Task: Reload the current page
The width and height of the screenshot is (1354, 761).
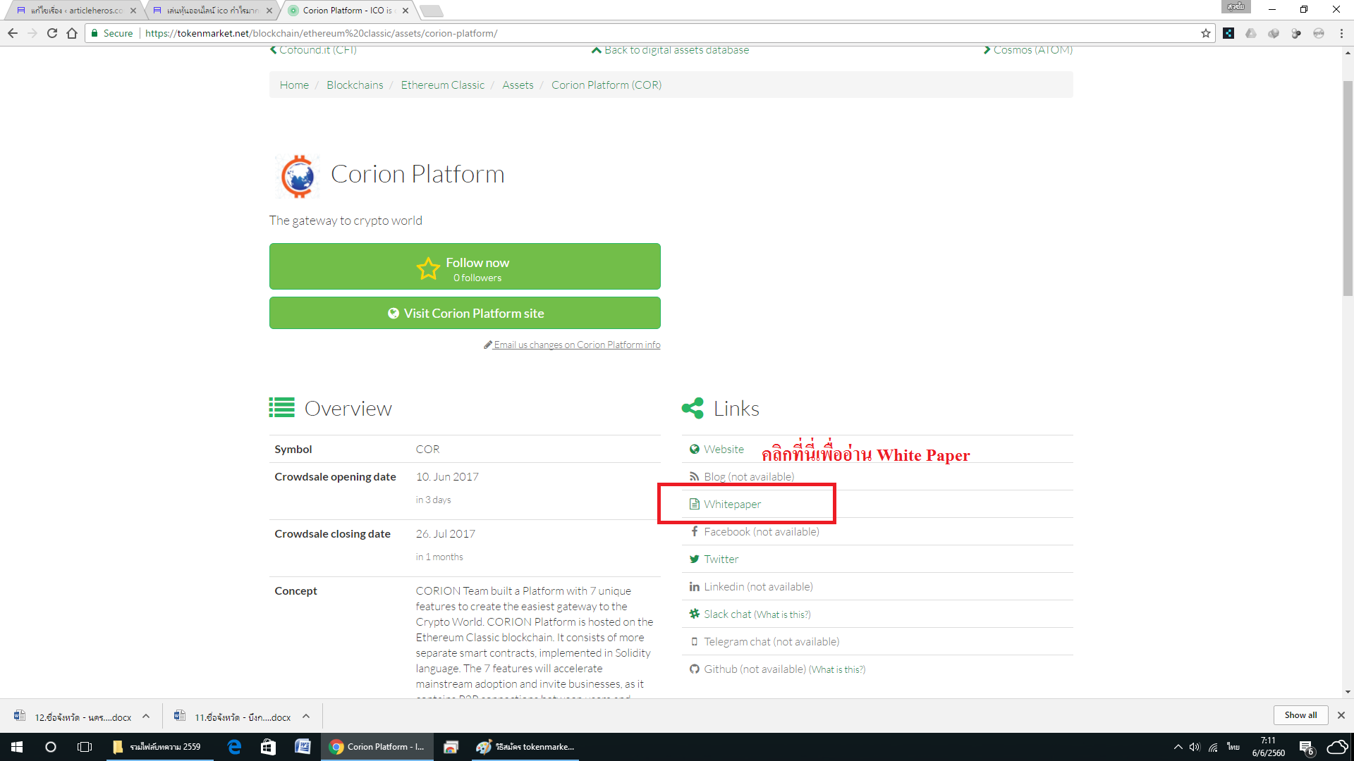Action: pyautogui.click(x=52, y=33)
